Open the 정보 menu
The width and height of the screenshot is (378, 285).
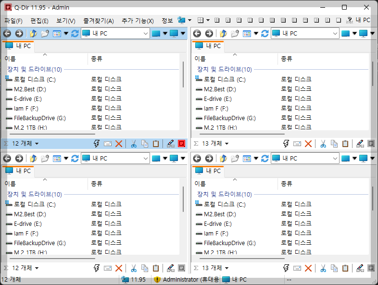point(167,21)
